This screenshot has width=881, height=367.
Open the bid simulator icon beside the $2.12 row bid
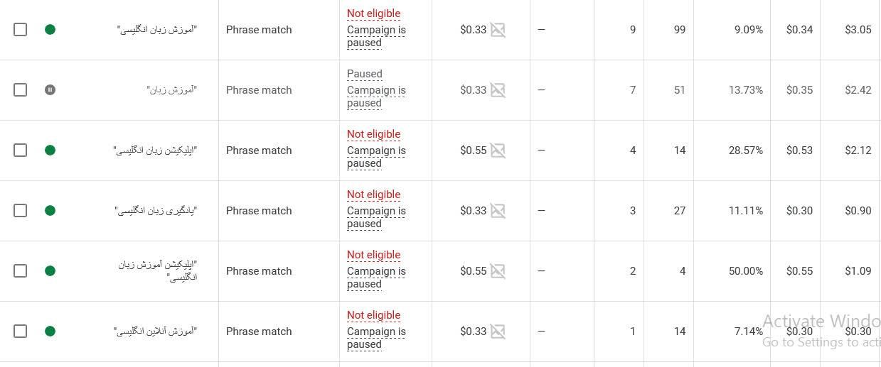coord(498,150)
